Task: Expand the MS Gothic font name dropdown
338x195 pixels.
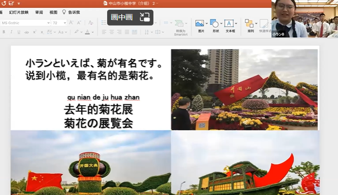Action: click(x=49, y=23)
